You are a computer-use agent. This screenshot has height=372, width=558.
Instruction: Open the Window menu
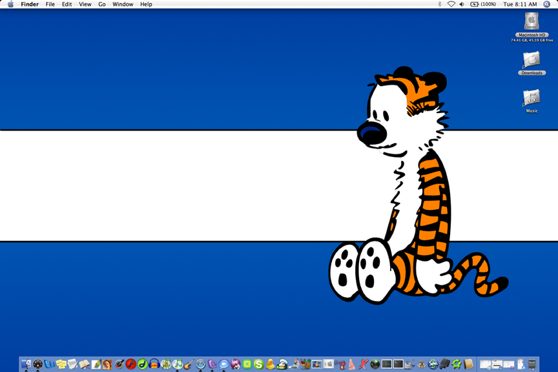click(123, 5)
